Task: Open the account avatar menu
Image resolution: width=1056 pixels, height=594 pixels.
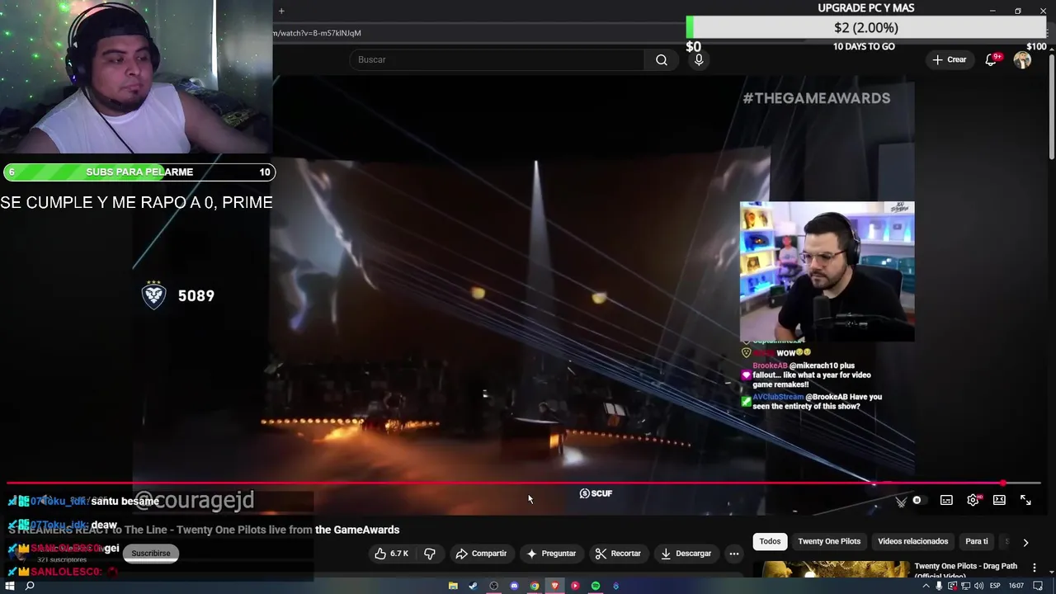Action: pyautogui.click(x=1022, y=59)
